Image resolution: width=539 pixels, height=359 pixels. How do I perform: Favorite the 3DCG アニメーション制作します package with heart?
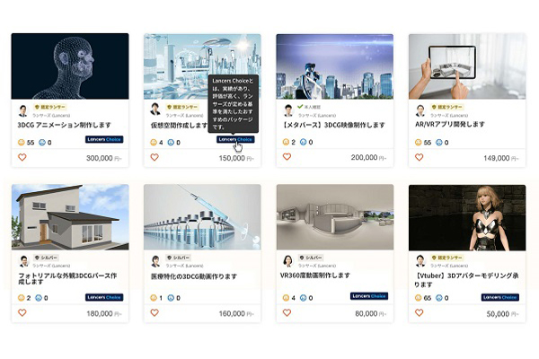click(x=22, y=157)
